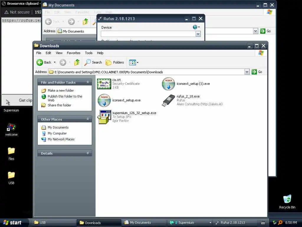Click the Up folder icon in Downloads toolbar

pyautogui.click(x=77, y=62)
